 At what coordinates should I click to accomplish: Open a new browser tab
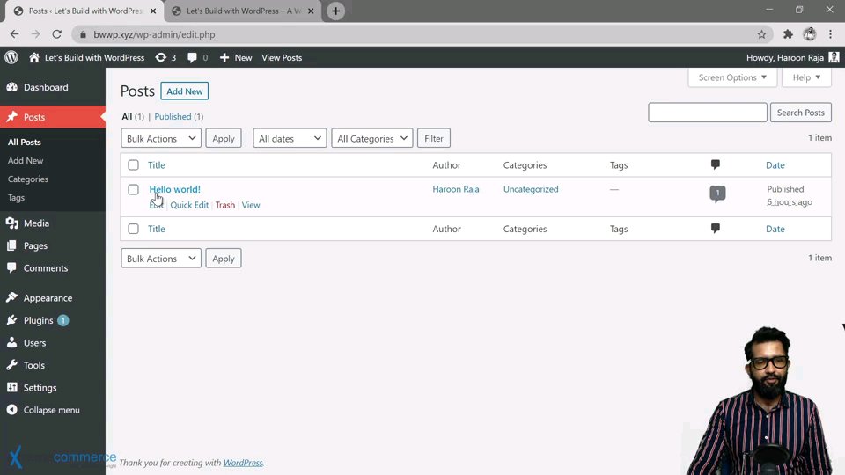(x=335, y=11)
